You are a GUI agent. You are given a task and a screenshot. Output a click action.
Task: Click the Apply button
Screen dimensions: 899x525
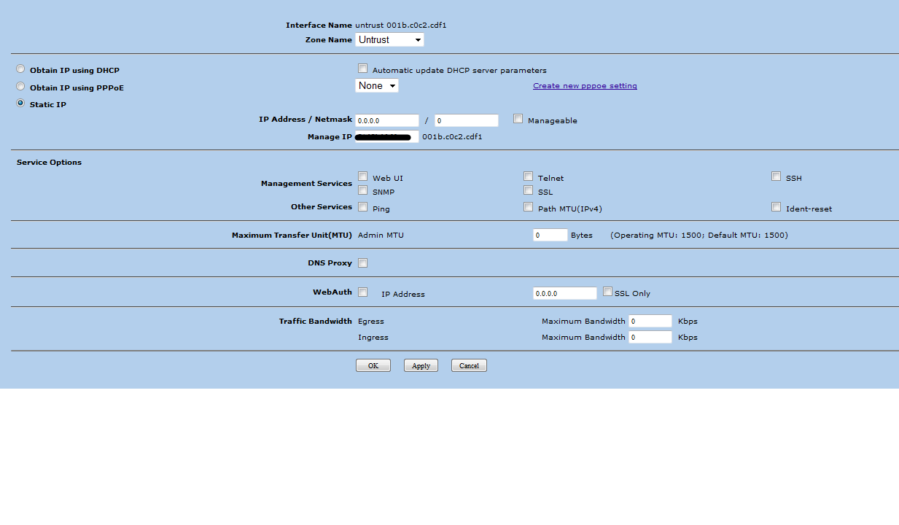(x=421, y=365)
